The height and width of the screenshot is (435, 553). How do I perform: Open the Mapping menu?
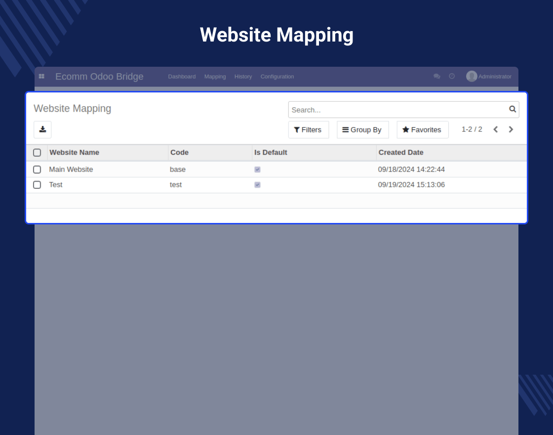coord(215,77)
